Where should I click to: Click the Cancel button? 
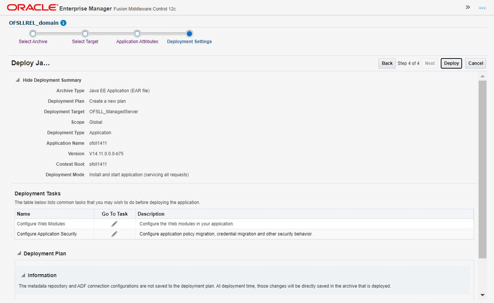476,63
